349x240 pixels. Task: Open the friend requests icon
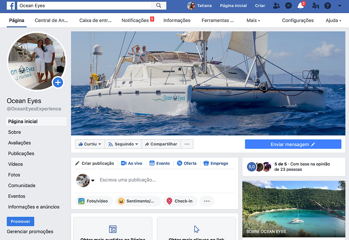(276, 6)
